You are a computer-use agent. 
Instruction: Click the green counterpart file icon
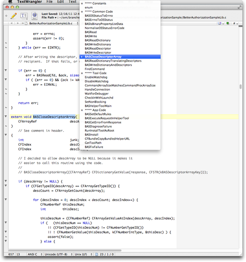[x=228, y=23]
